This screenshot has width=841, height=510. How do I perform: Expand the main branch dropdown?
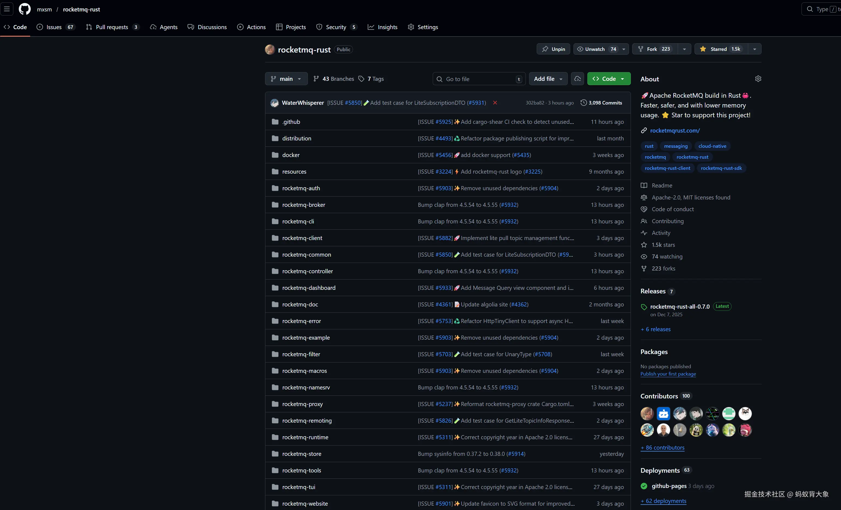tap(286, 79)
